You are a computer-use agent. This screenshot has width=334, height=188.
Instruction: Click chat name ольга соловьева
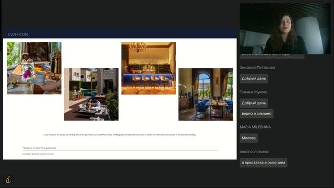pyautogui.click(x=254, y=152)
